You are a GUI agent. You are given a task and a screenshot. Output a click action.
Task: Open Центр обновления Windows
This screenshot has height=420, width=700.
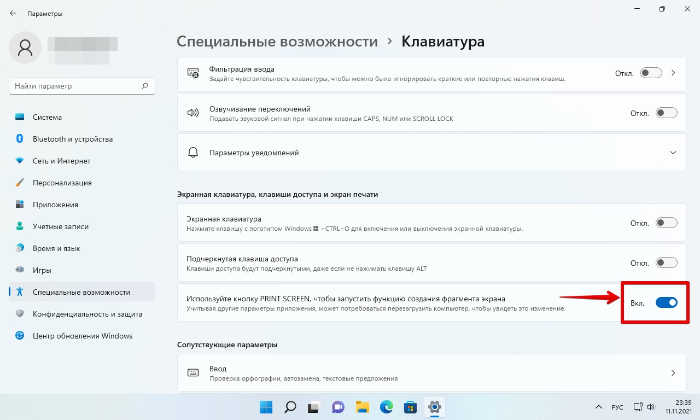point(82,336)
